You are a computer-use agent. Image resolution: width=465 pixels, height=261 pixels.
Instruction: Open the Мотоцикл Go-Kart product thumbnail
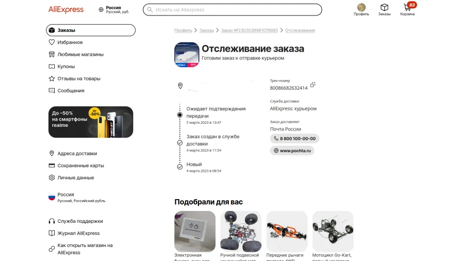(333, 232)
